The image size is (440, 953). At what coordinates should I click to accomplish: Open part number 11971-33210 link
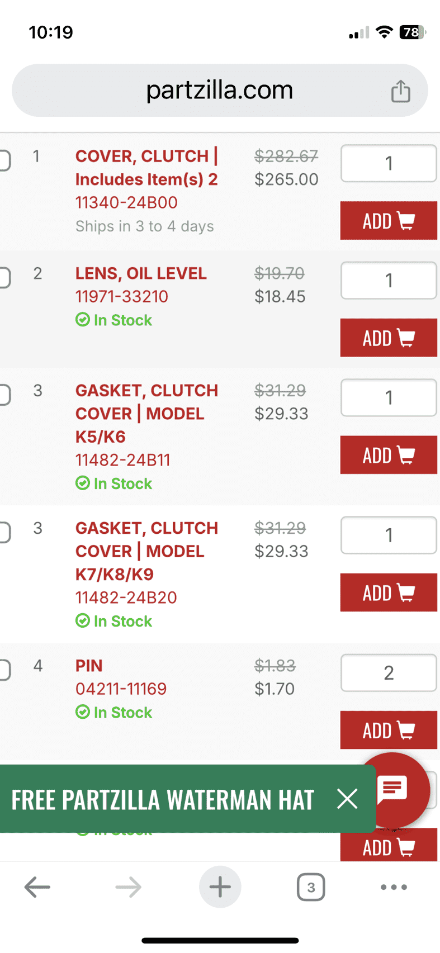pyautogui.click(x=122, y=296)
